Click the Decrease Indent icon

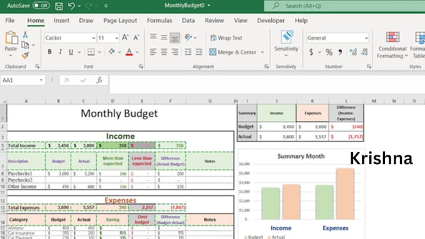(188, 52)
